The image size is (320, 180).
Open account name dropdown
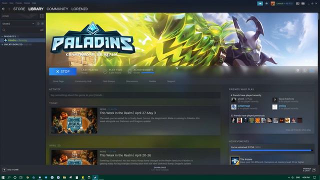point(284,3)
